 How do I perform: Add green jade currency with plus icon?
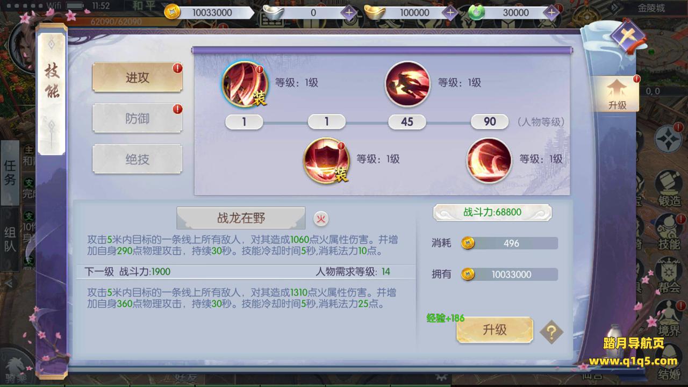click(550, 12)
